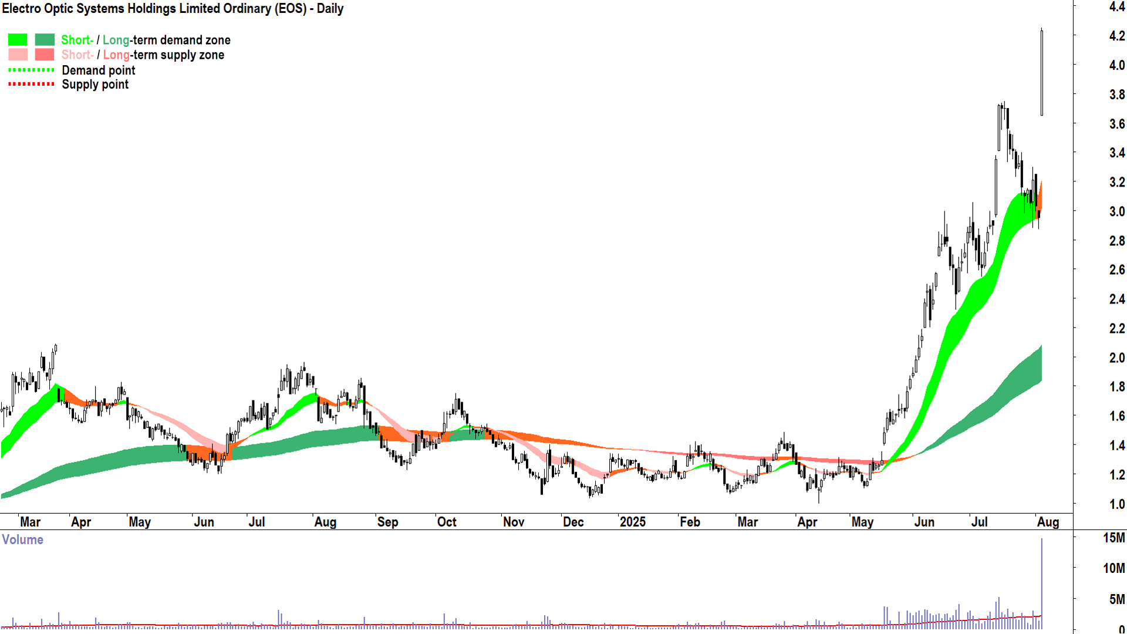Viewport: 1127px width, 634px height.
Task: Click 'Long-term supply zone' legend text
Action: coord(163,55)
